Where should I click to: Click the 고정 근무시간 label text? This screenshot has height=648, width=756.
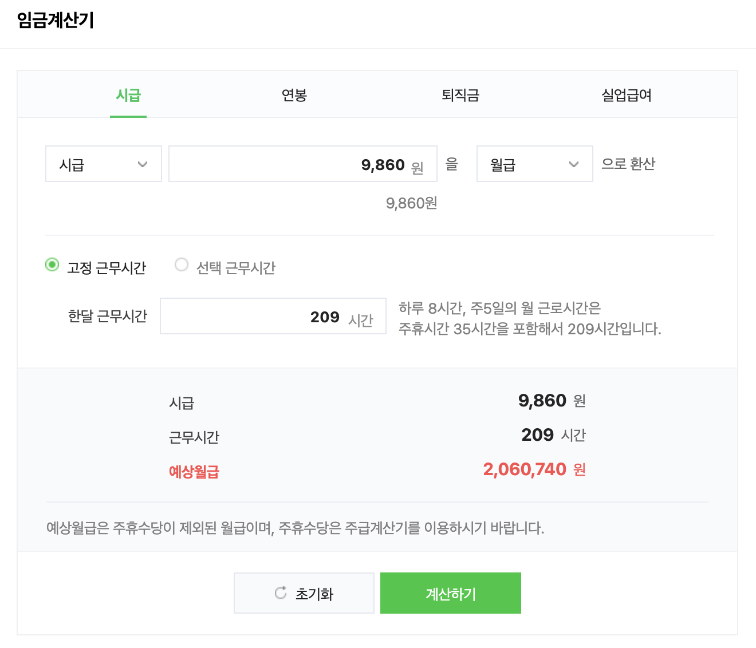(107, 267)
